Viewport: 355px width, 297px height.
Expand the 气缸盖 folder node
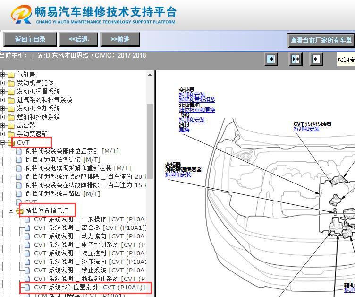(2, 74)
